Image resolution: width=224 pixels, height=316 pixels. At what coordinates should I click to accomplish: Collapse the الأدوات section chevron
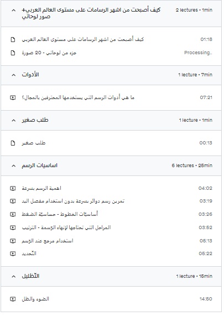coord(13,75)
